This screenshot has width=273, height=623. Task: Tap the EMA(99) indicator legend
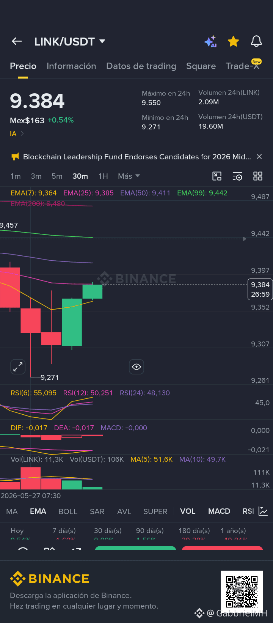pyautogui.click(x=202, y=193)
